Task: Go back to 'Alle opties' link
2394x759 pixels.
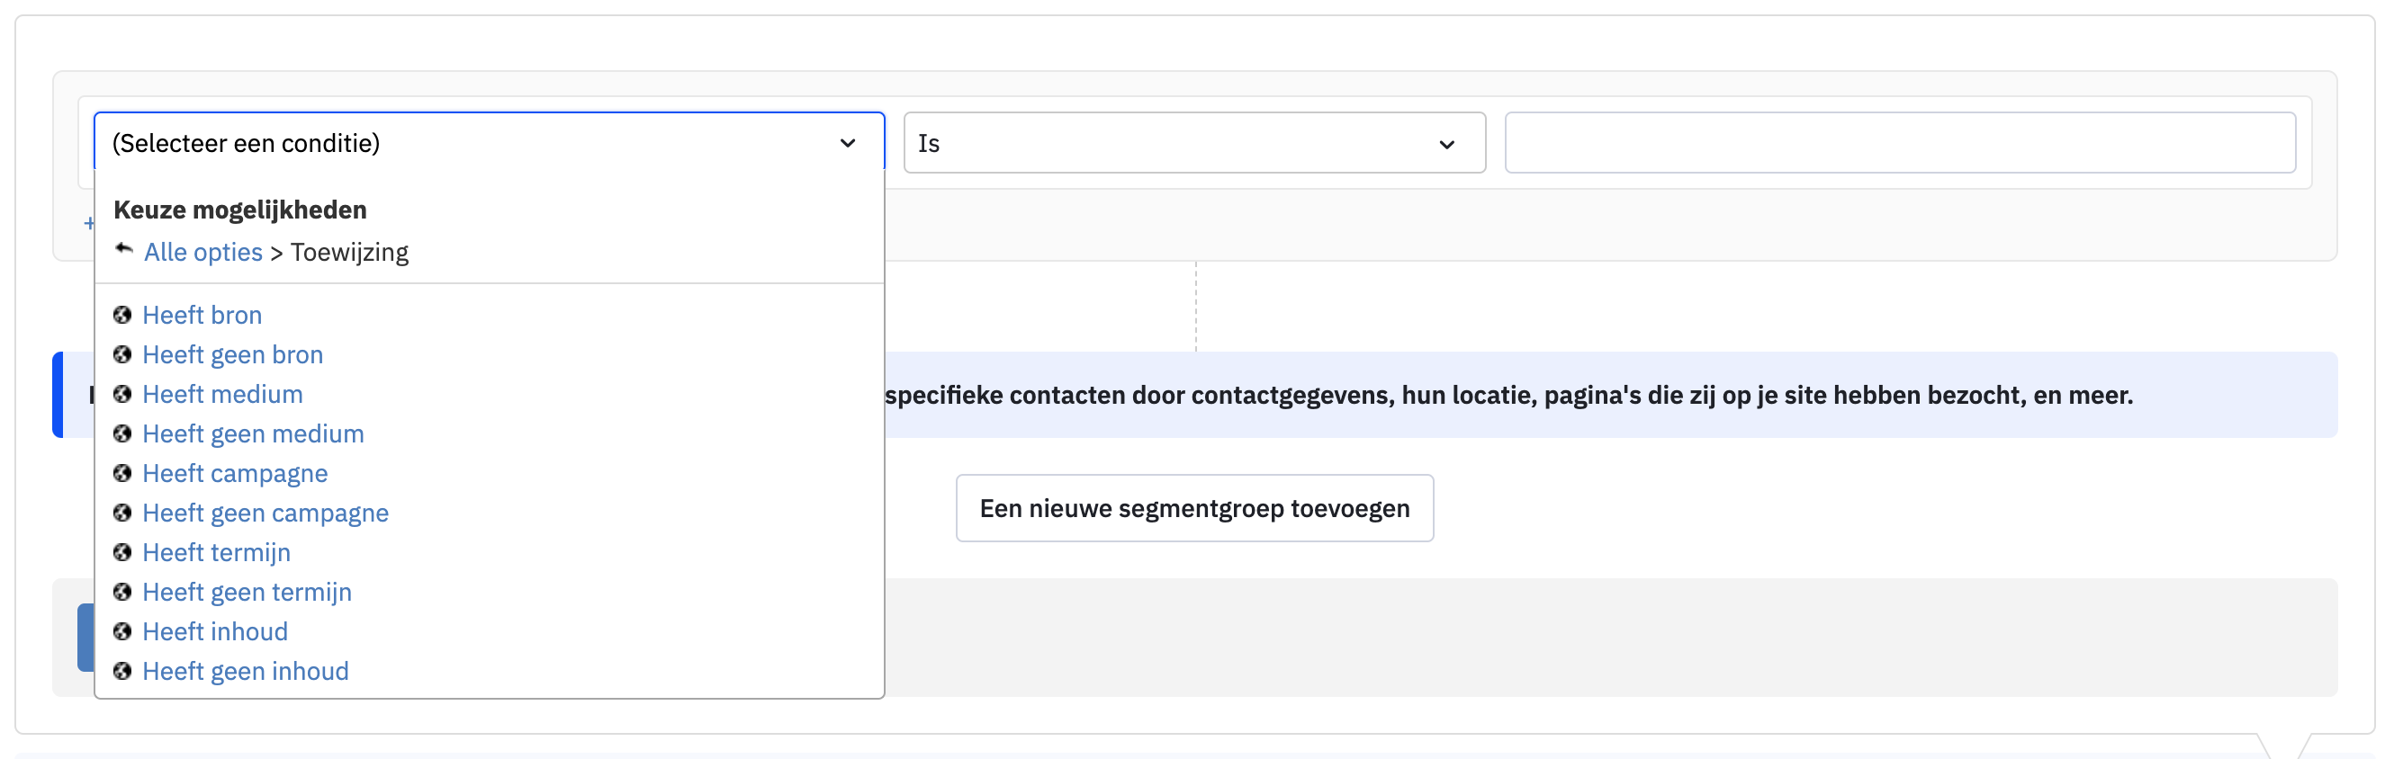Action: point(202,252)
